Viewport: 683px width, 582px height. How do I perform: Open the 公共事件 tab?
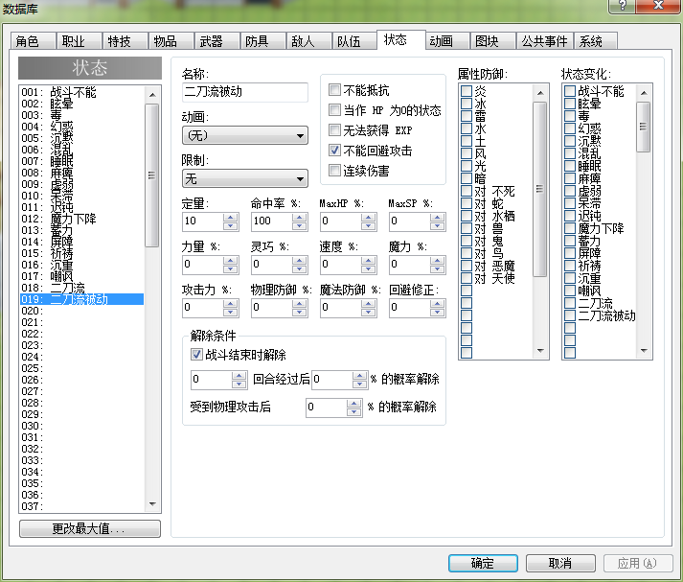544,41
